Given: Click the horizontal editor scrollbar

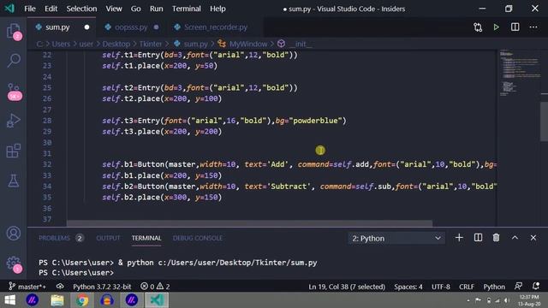Looking at the screenshot, I should point(249,223).
